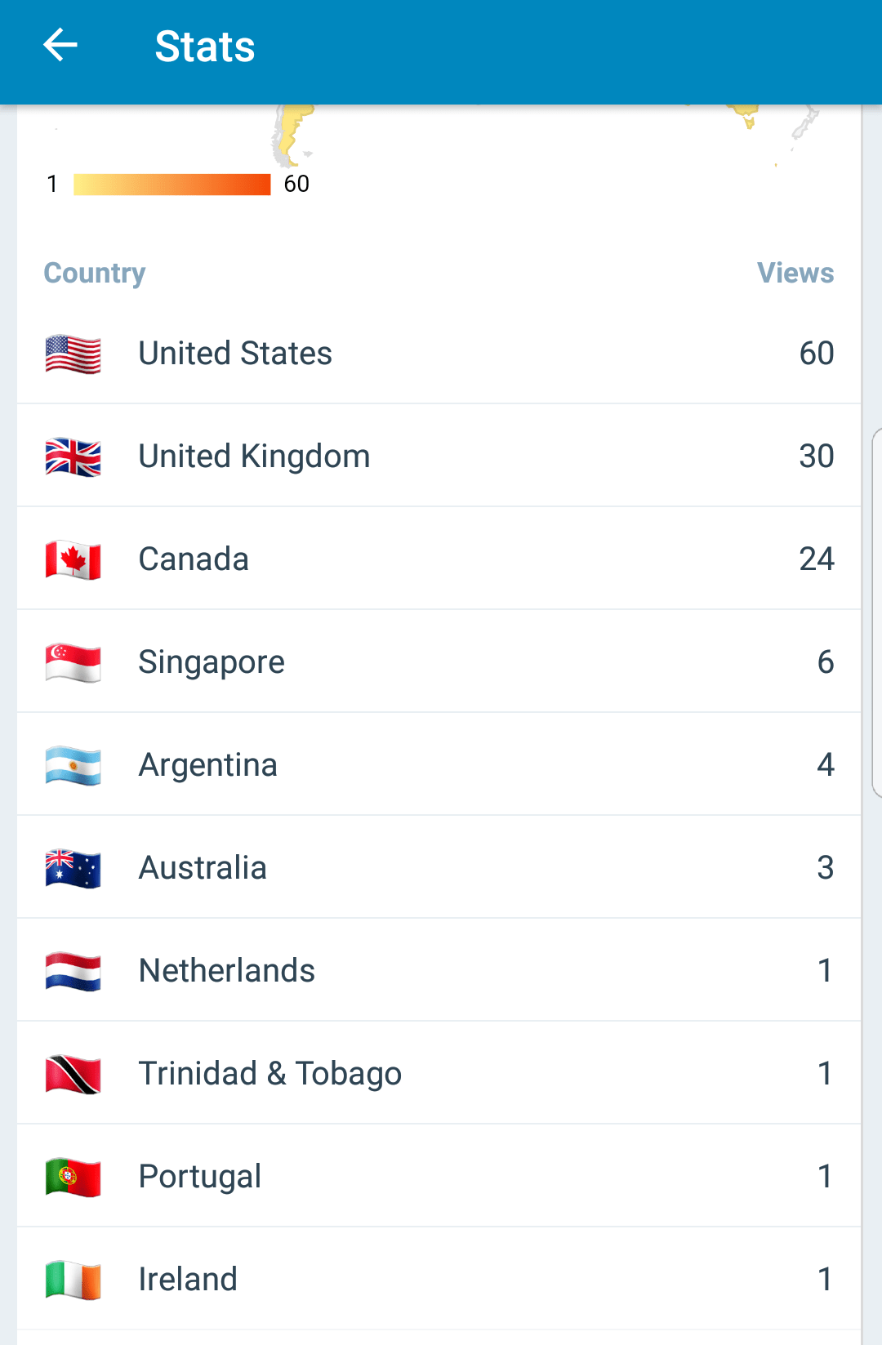Click the Country column header
882x1345 pixels.
click(95, 273)
